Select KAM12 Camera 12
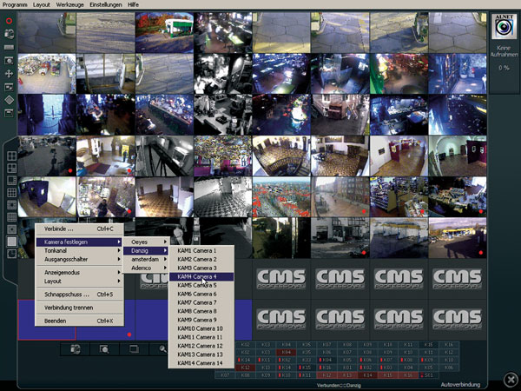The width and height of the screenshot is (521, 391). pos(201,346)
